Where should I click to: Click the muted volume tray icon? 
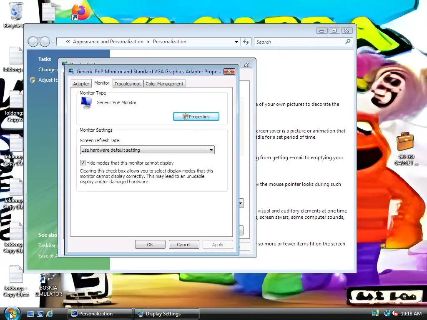click(x=394, y=313)
